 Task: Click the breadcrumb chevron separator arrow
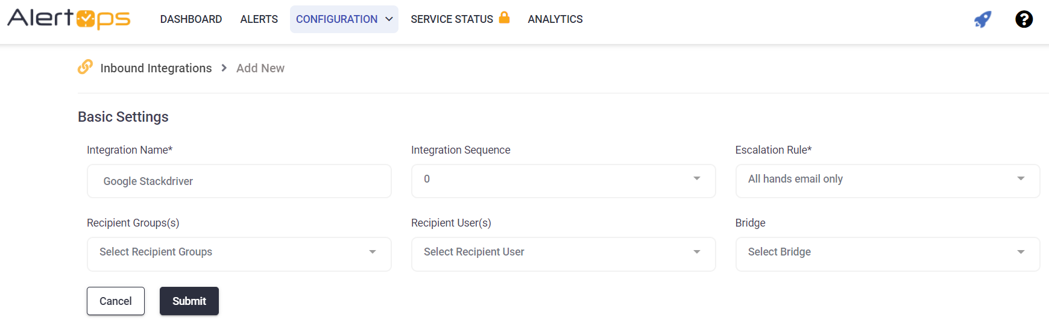point(224,68)
